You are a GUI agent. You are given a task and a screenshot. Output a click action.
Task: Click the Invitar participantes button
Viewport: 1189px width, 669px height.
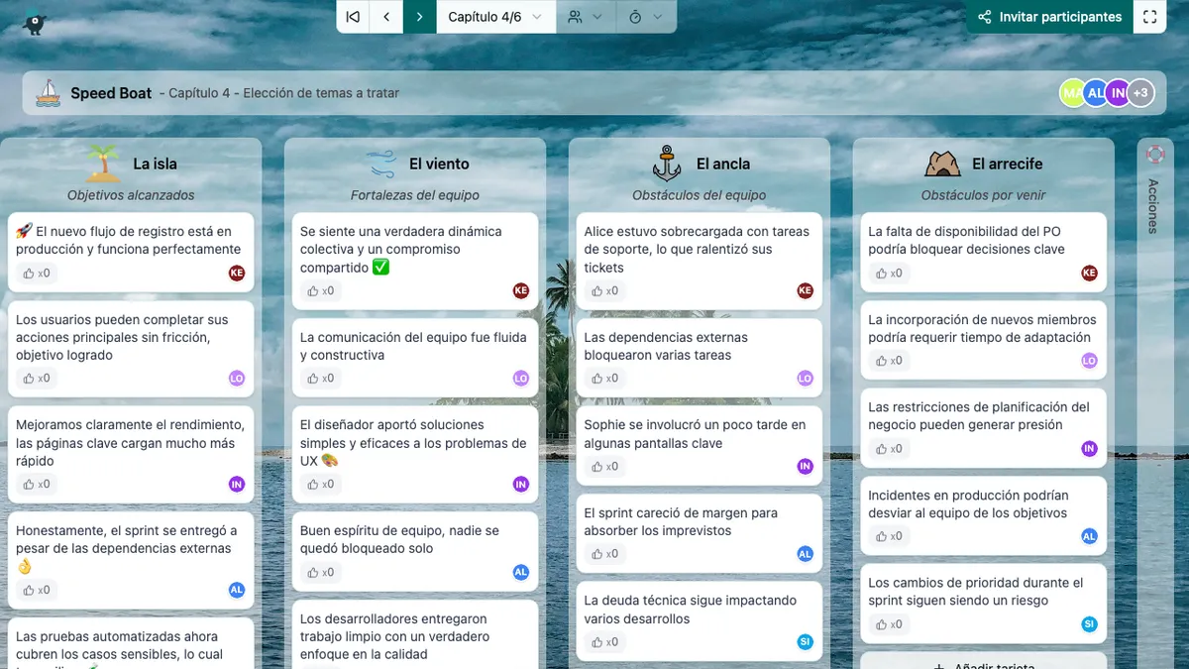(x=1046, y=16)
